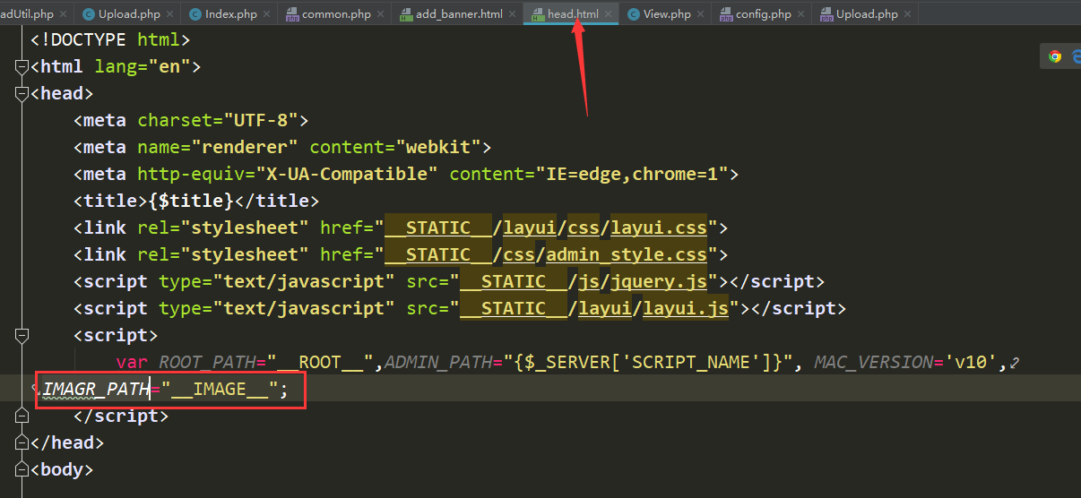Screen dimensions: 1081x498
Task: Fold at the closing /head tag marker
Action: tap(22, 443)
